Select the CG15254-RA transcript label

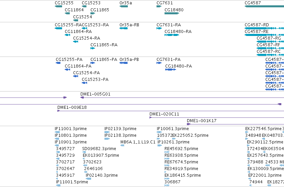[x=86, y=38]
